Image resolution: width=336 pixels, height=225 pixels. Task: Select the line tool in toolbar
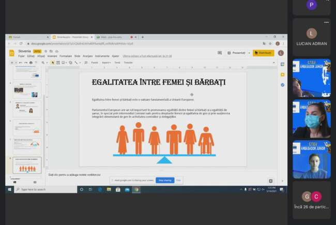click(75, 63)
